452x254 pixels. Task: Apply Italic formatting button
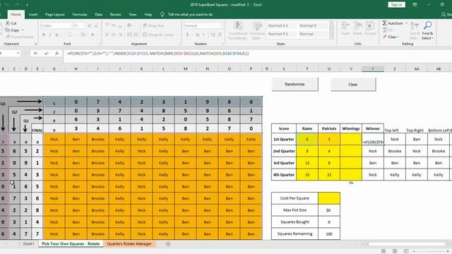click(x=50, y=35)
